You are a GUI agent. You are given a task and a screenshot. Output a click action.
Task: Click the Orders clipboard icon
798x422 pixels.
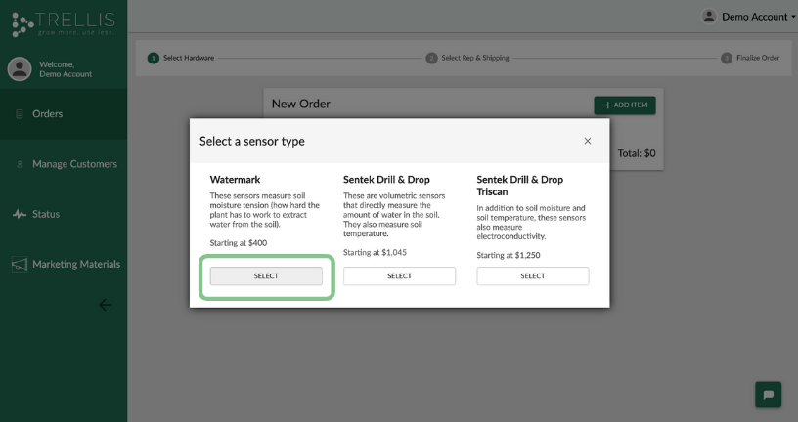point(20,114)
